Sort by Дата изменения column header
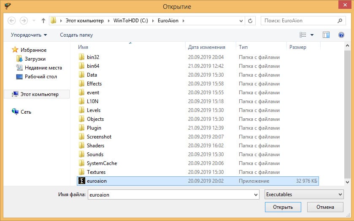The height and width of the screenshot is (221, 354). [x=207, y=47]
